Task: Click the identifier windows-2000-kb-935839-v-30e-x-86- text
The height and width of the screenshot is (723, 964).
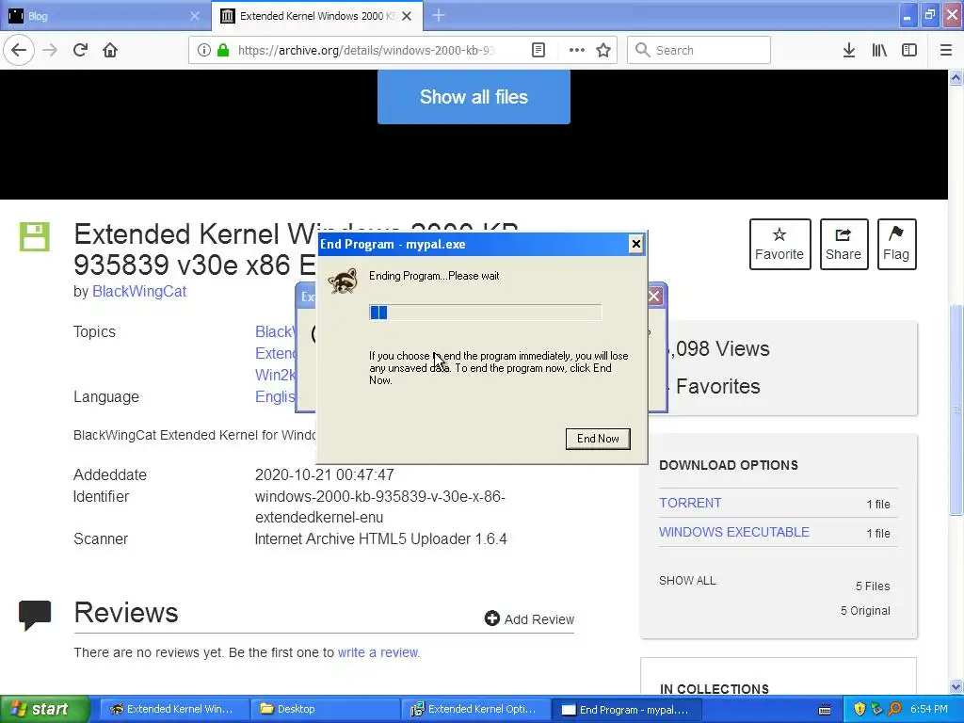Action: click(380, 496)
